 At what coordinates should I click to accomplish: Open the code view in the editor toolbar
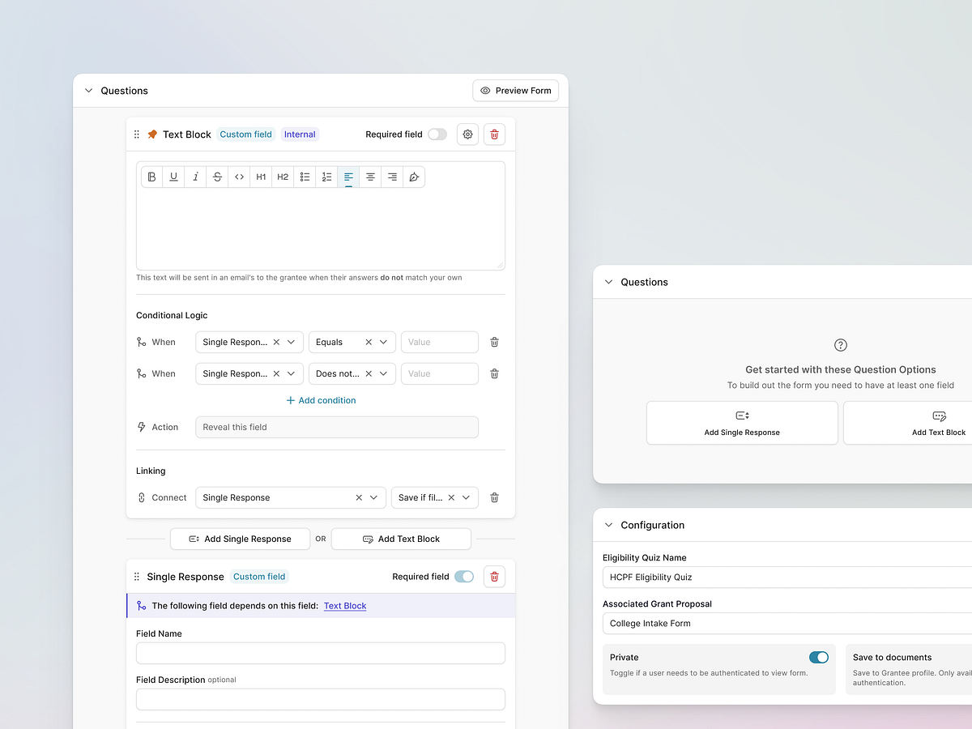[x=239, y=177]
